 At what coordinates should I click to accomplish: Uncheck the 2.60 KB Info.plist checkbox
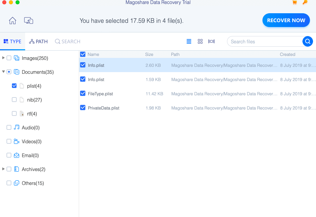(83, 65)
